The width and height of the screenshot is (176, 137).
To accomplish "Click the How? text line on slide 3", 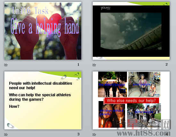I will click(14, 107).
